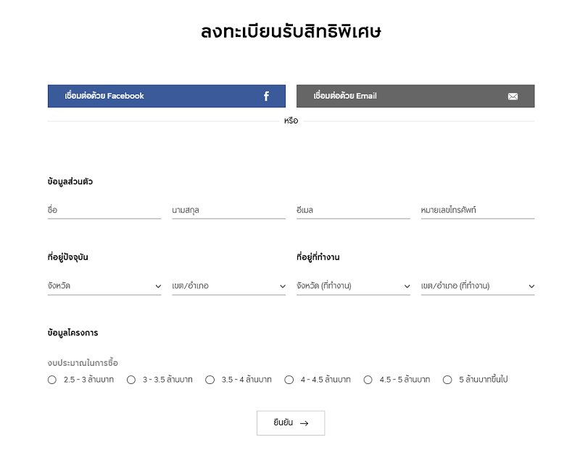Click the หมายเลขโทรศัพท์ phone number field
The image size is (580, 453).
click(x=478, y=210)
